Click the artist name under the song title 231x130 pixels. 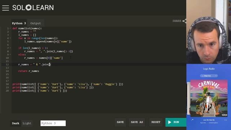[203, 123]
